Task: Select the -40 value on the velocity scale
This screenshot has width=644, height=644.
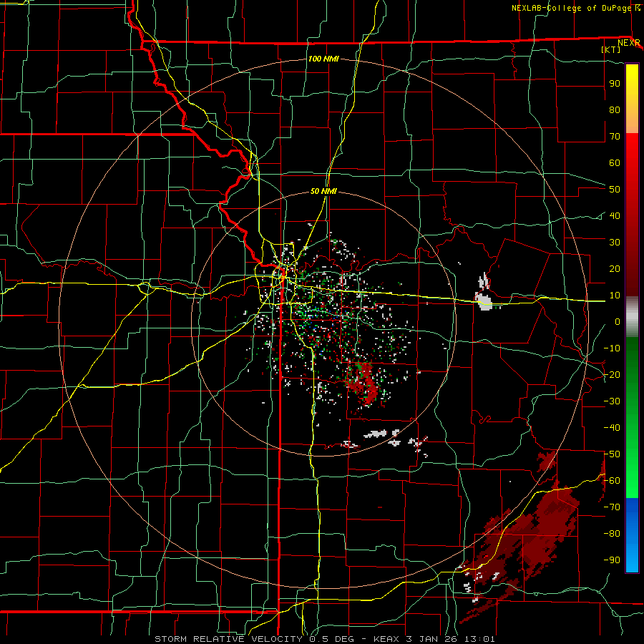Action: [612, 428]
